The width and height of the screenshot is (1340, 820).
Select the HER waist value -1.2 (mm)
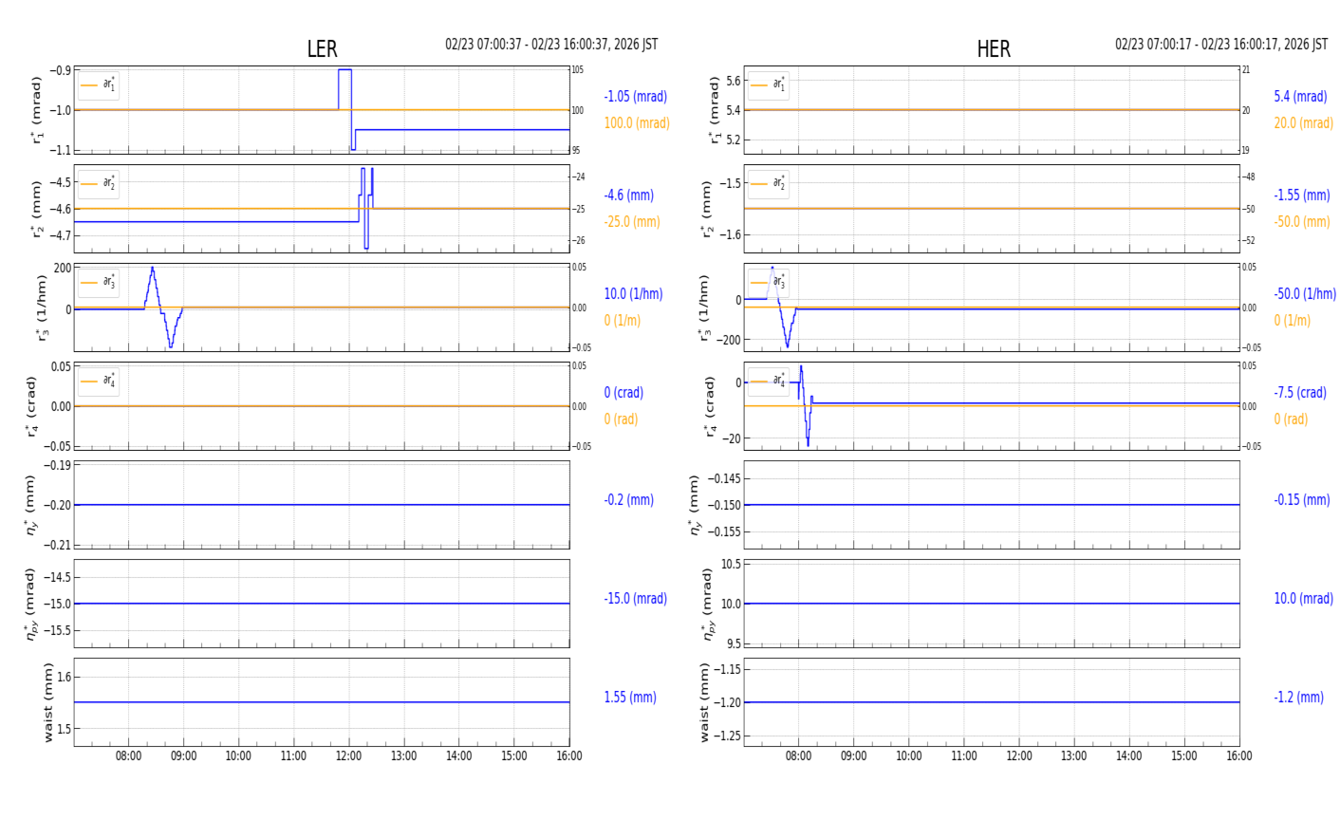coord(1298,698)
